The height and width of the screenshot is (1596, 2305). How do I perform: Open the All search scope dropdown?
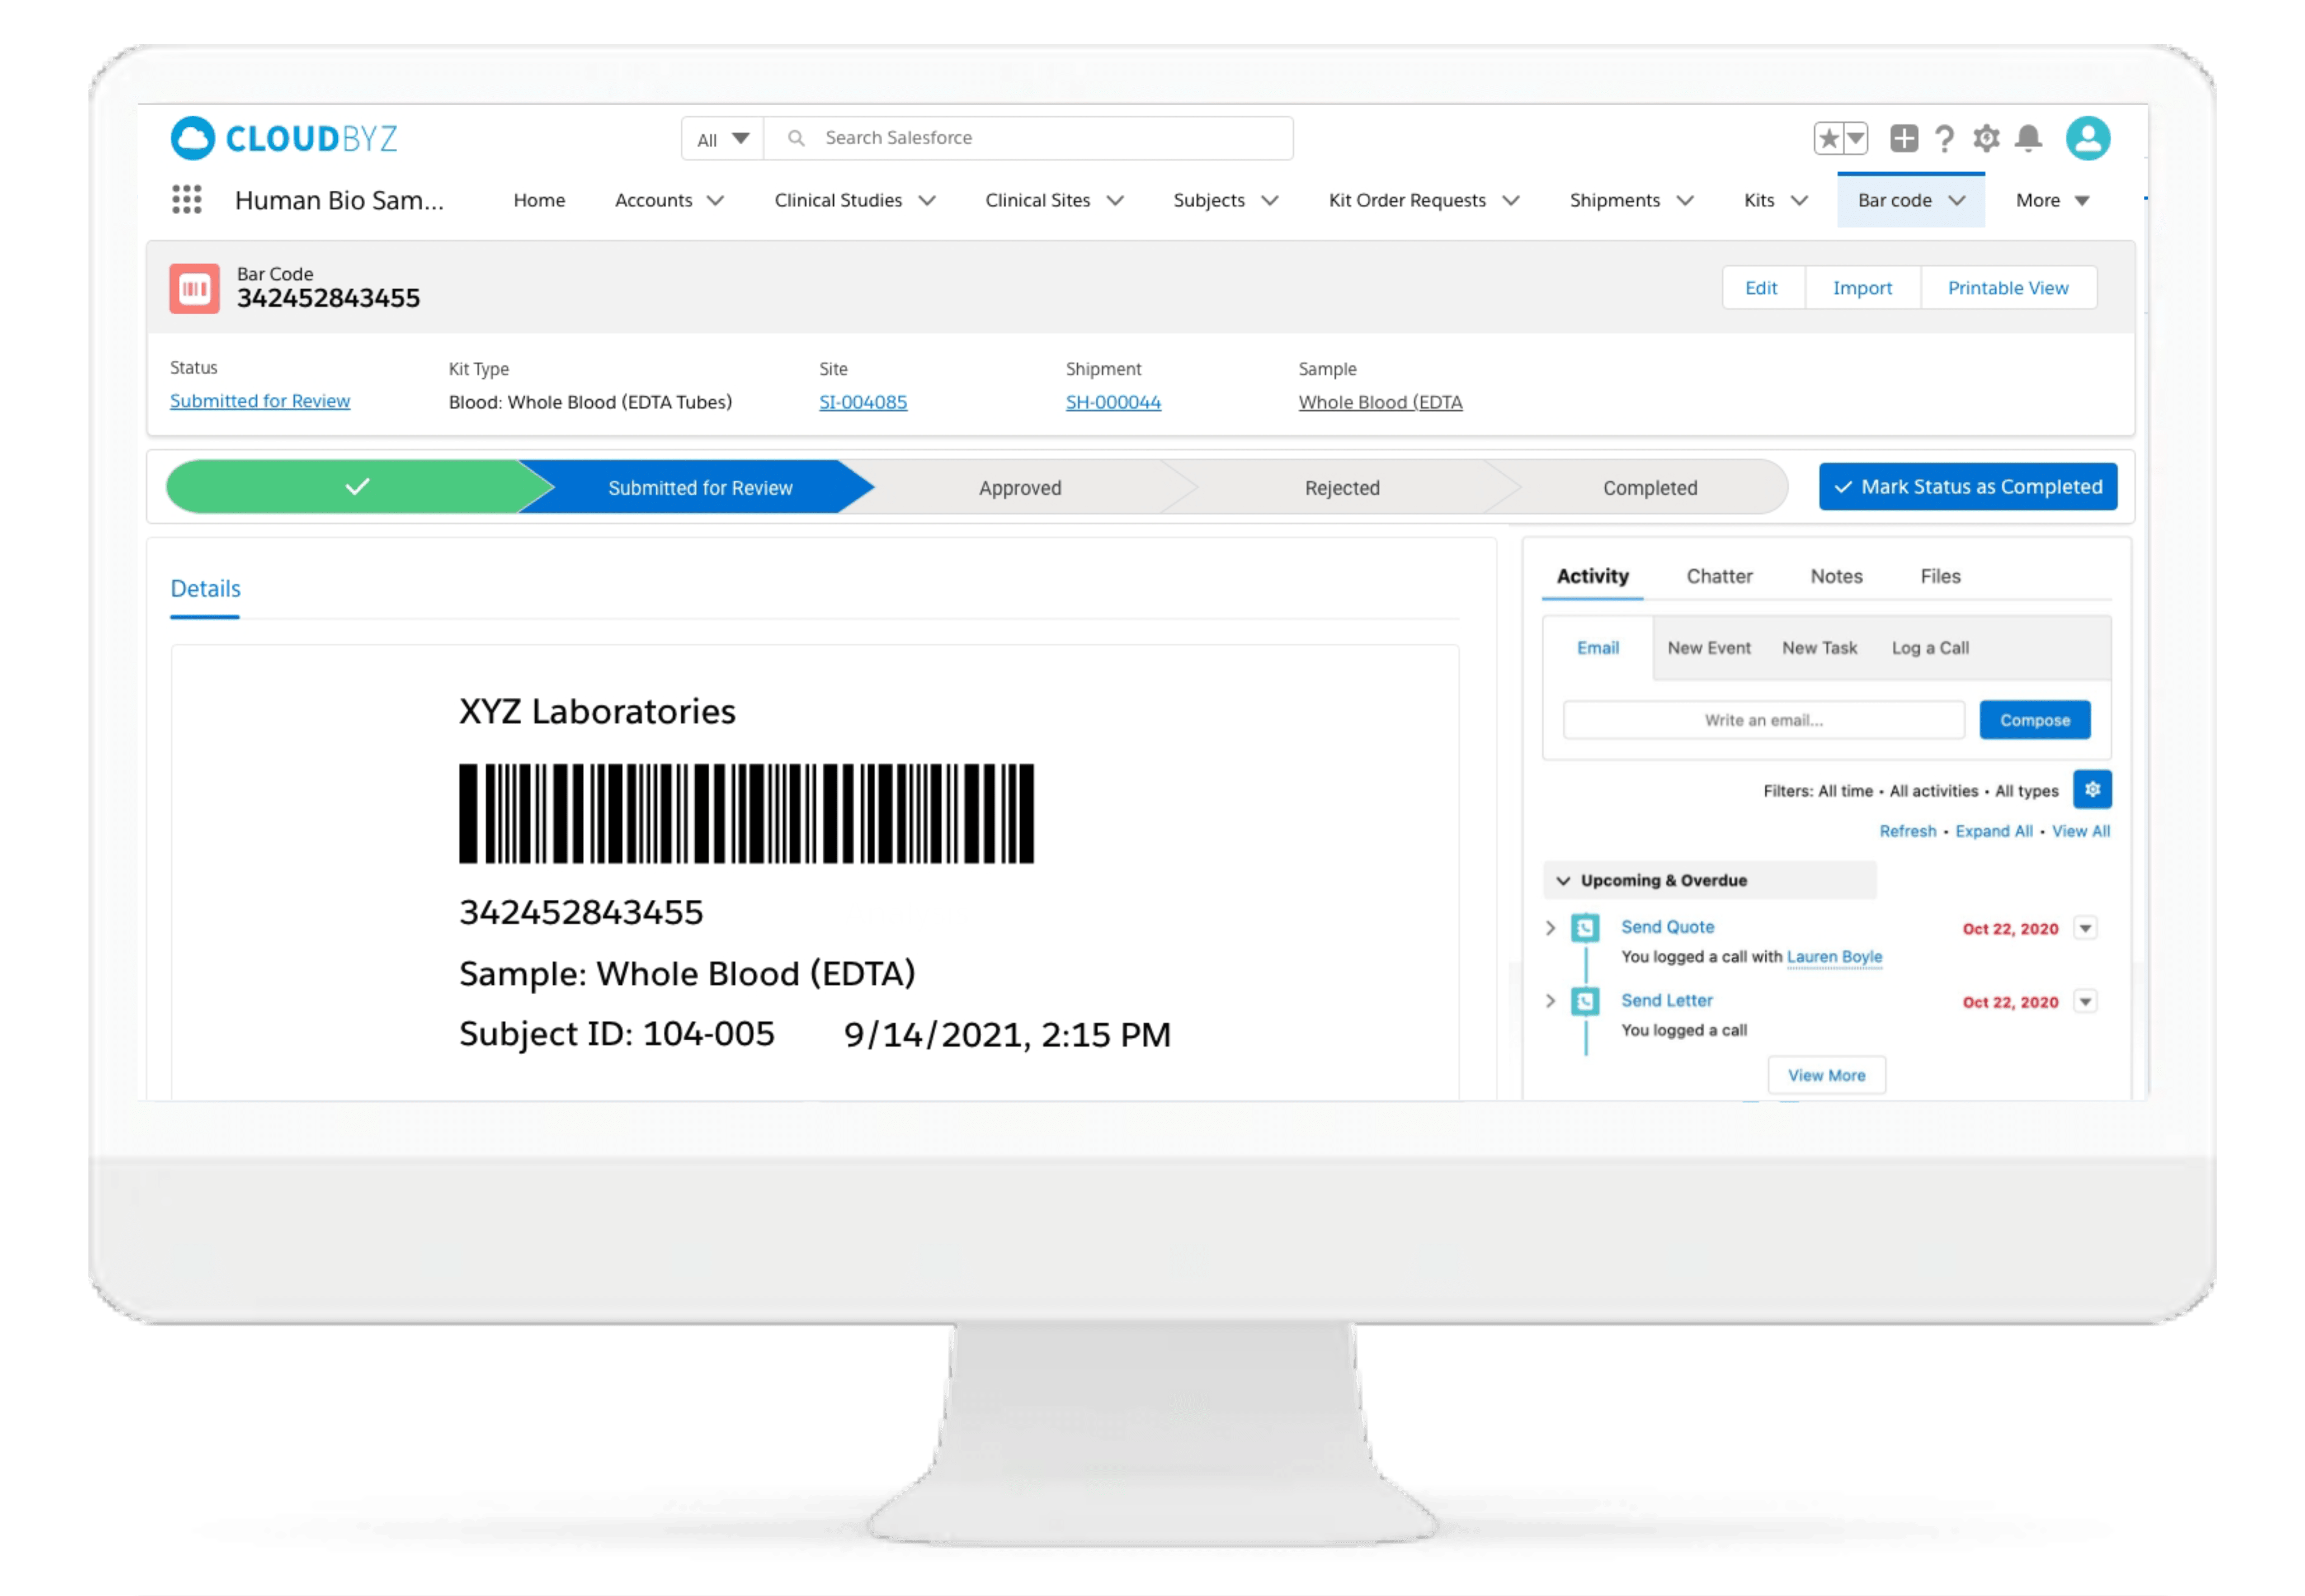coord(722,139)
